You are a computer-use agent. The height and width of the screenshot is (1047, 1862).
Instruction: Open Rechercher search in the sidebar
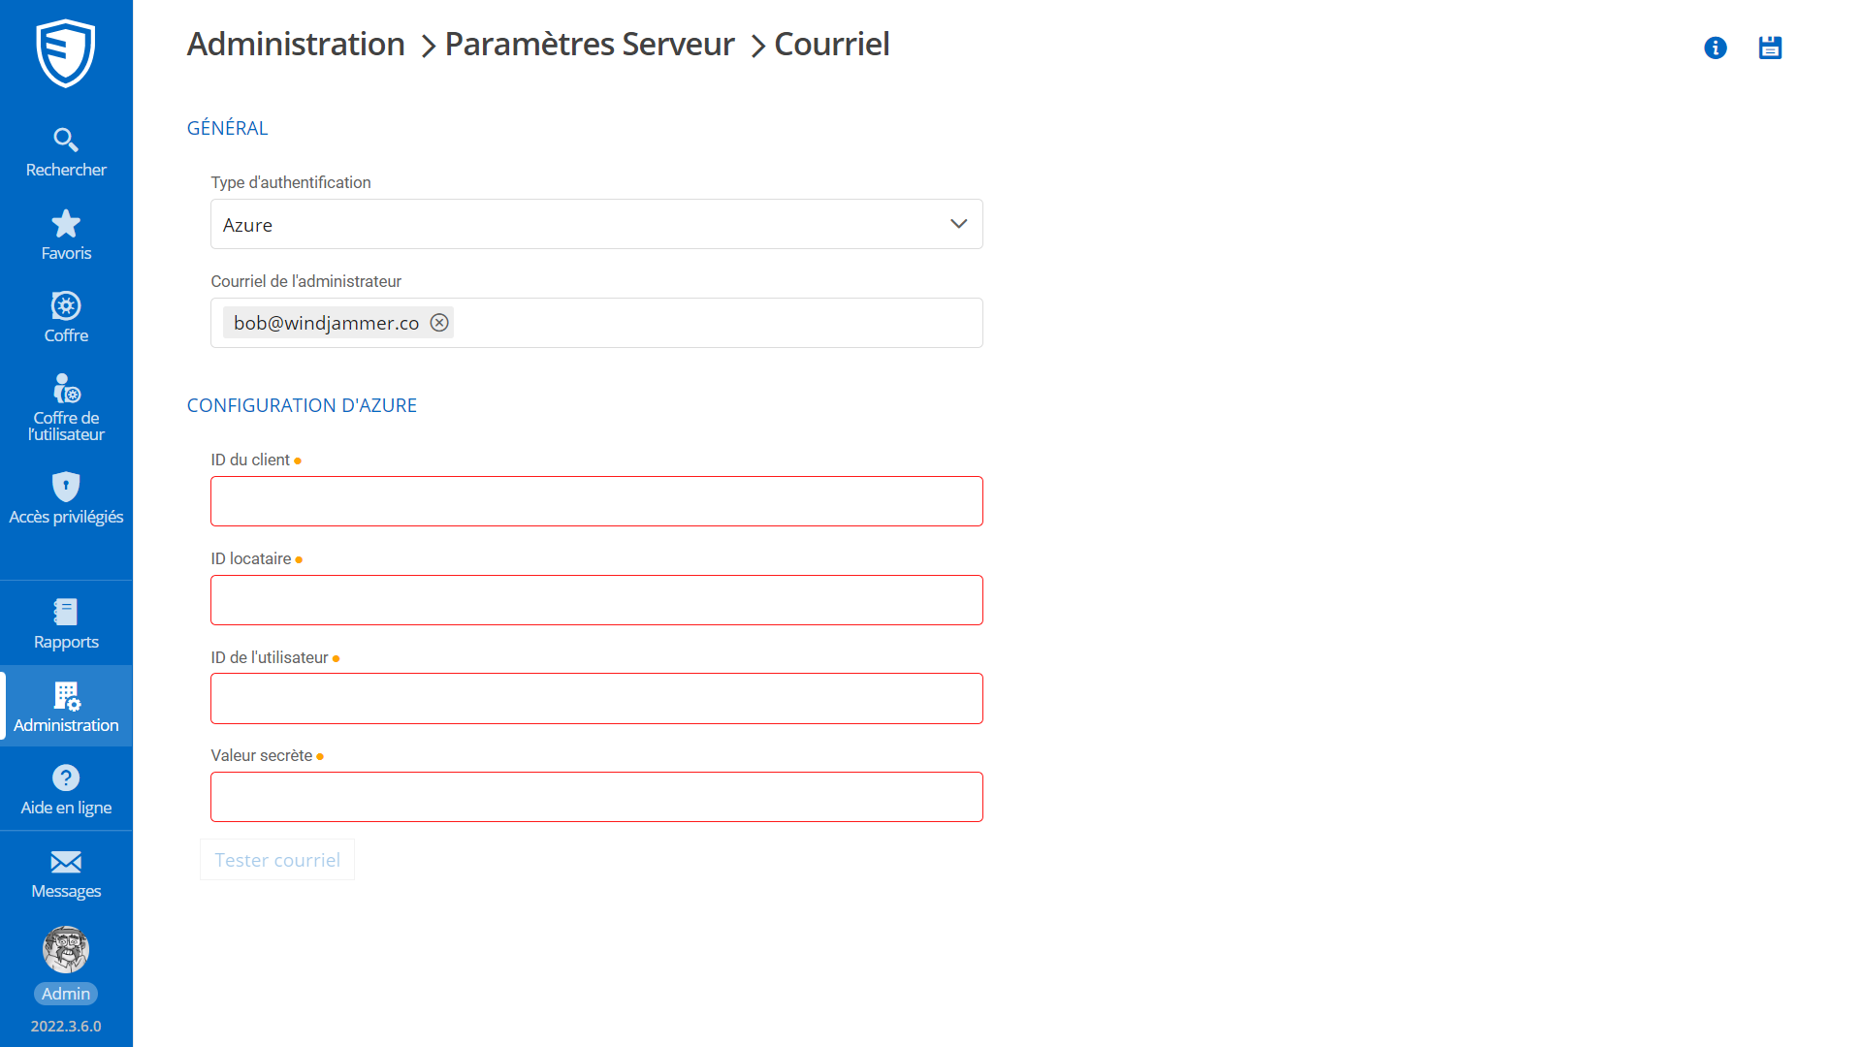[66, 152]
